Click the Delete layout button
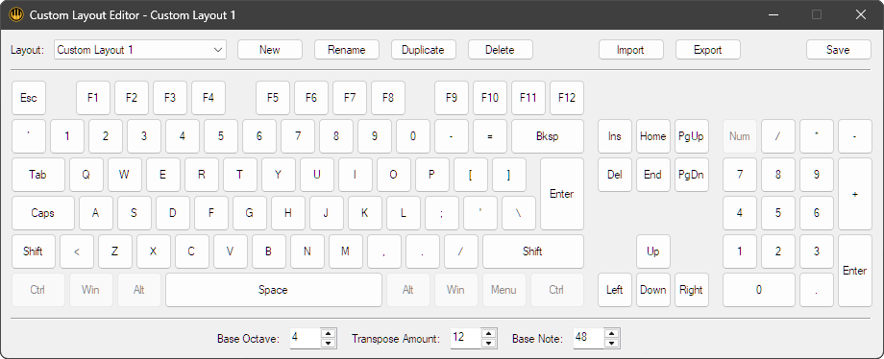The width and height of the screenshot is (884, 359). pyautogui.click(x=500, y=50)
